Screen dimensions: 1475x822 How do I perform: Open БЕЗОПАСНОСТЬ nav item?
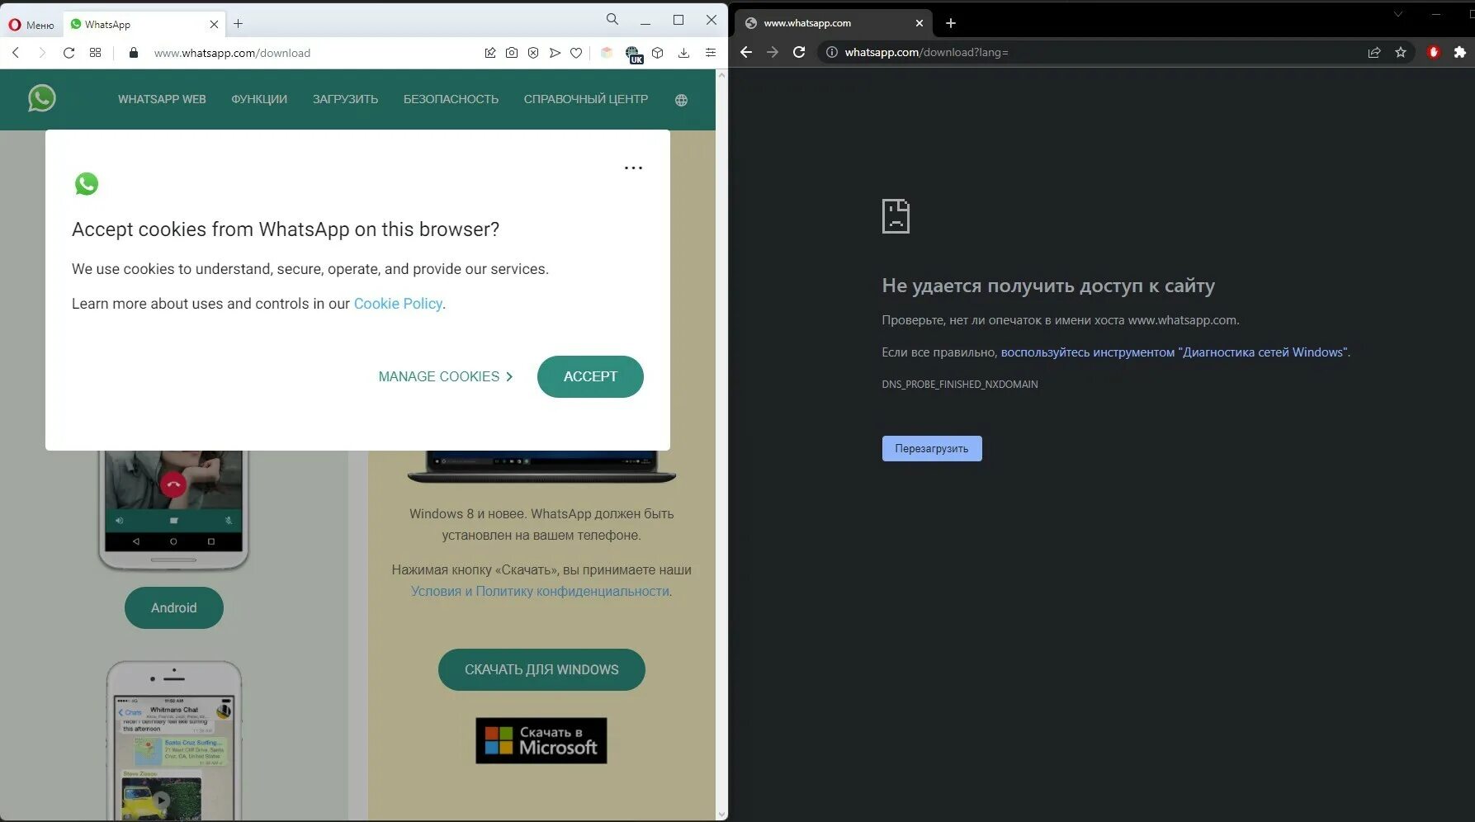[451, 99]
